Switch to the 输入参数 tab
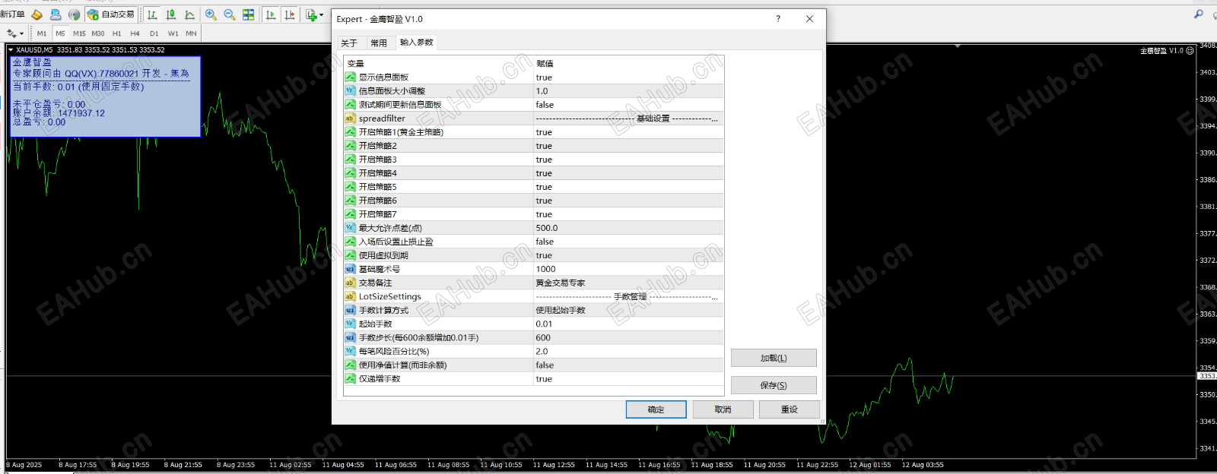The width and height of the screenshot is (1217, 474). coord(416,42)
